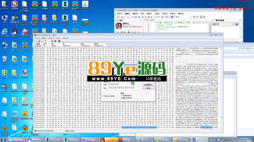Click the APK改之理 taskbar button

pyautogui.click(x=163, y=139)
